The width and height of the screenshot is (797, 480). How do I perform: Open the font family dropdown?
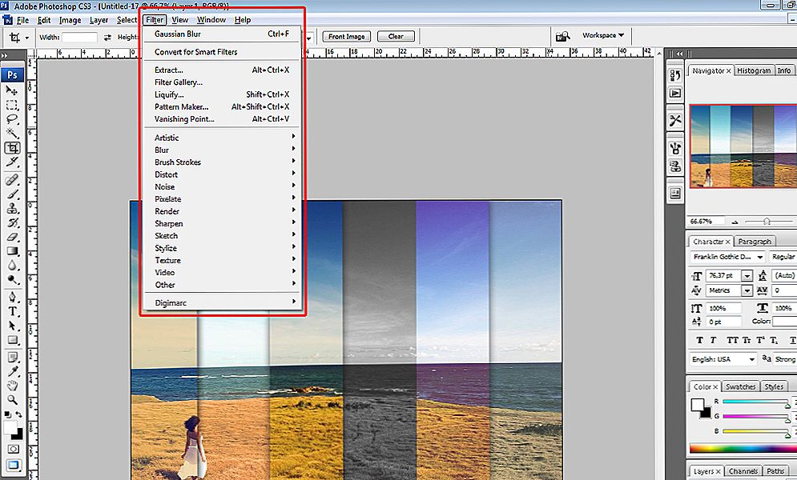coord(728,257)
